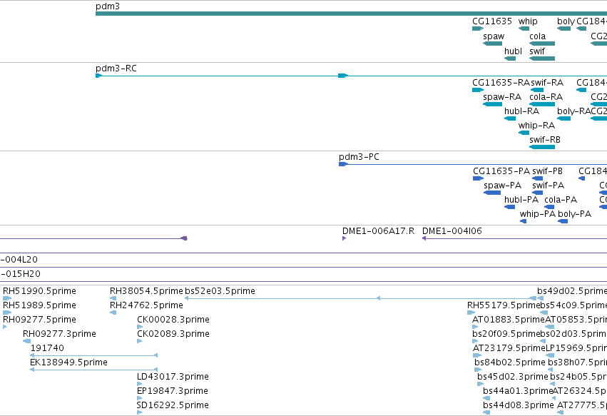The image size is (607, 416).
Task: Select the cola gene arrow glyph
Action: (542, 44)
